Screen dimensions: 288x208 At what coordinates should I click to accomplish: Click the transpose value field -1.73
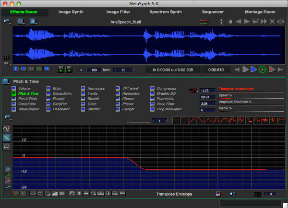click(x=207, y=91)
